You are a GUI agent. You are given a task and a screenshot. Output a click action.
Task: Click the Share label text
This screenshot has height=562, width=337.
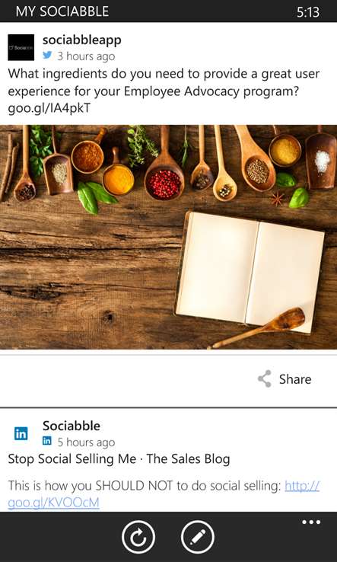click(x=295, y=379)
